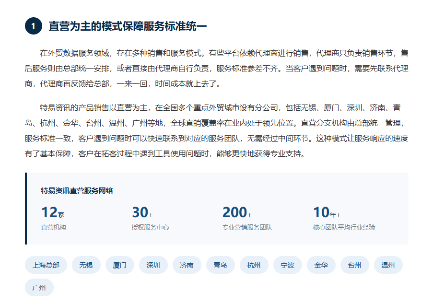Screen dimensions: 433x303
Task: Click the 授权服务中心 label
Action: coord(150,227)
